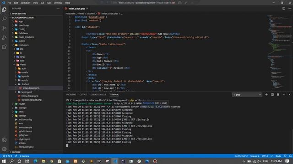Collapse the views folder
Screen dimensions: 293x164
(22, 65)
